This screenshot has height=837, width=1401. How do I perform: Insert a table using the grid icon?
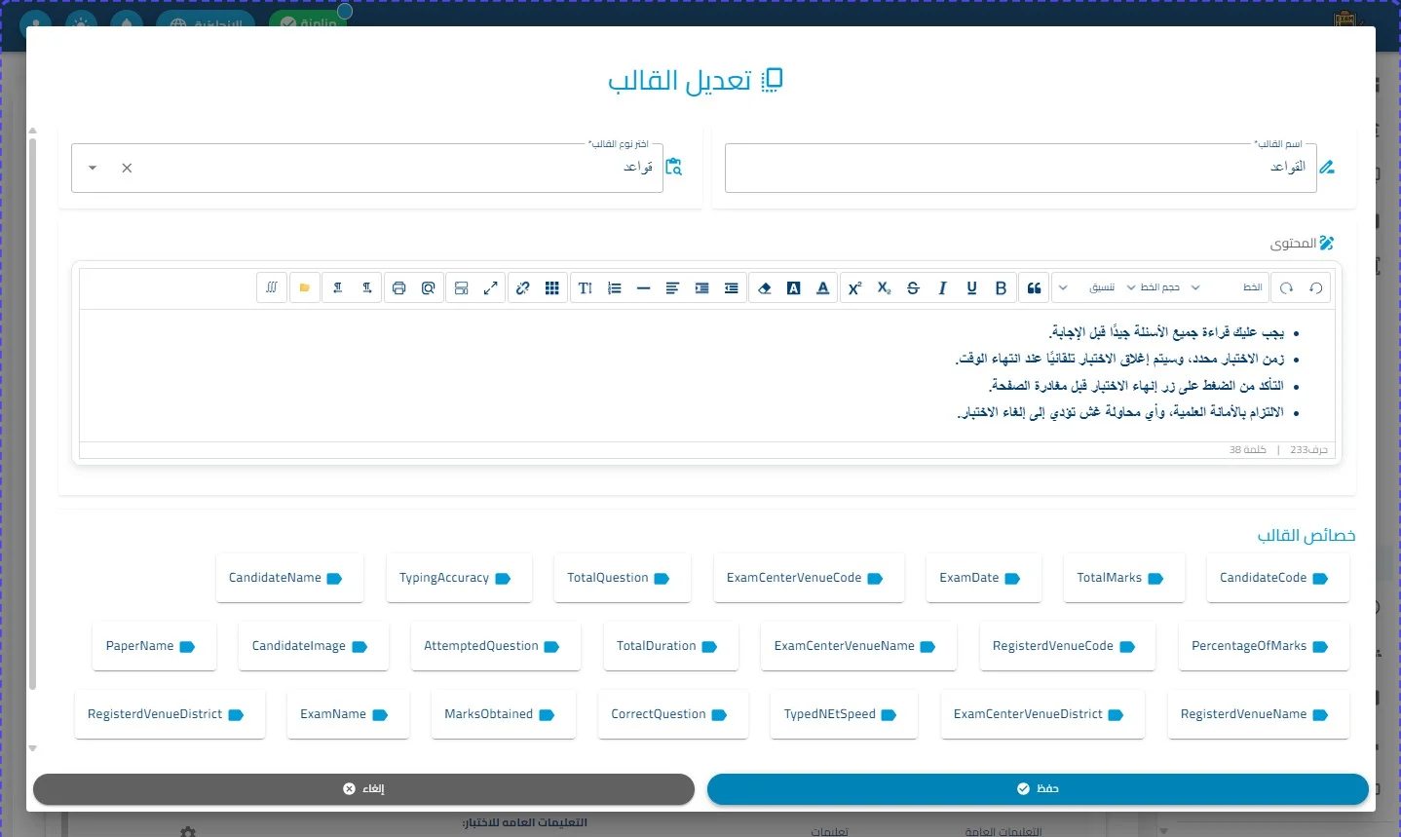click(552, 287)
